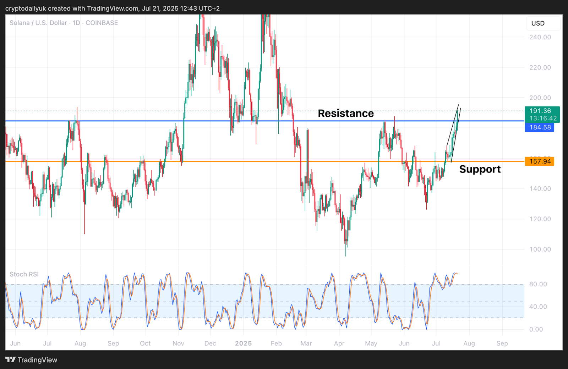
Task: Click the 200.00 price scale label
Action: coord(540,98)
